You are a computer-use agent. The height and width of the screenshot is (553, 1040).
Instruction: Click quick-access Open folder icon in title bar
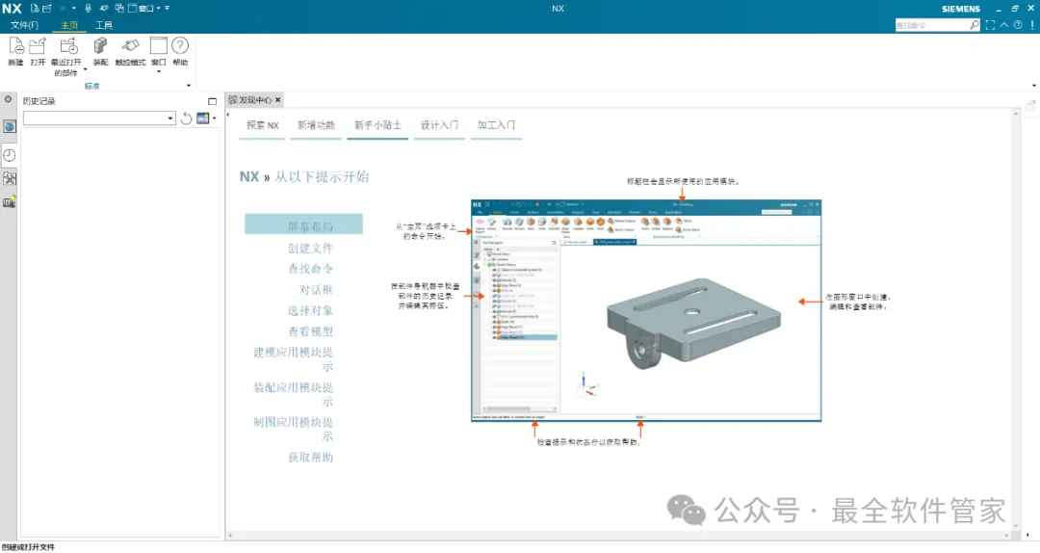coord(46,8)
